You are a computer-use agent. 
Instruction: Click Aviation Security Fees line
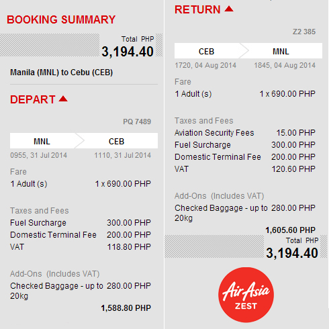245,133
